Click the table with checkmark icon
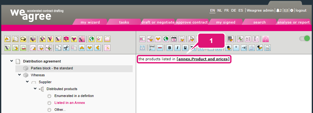Image resolution: width=313 pixels, height=113 pixels. click(x=230, y=39)
